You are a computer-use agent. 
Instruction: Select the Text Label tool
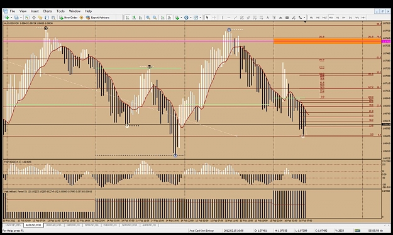point(274,18)
